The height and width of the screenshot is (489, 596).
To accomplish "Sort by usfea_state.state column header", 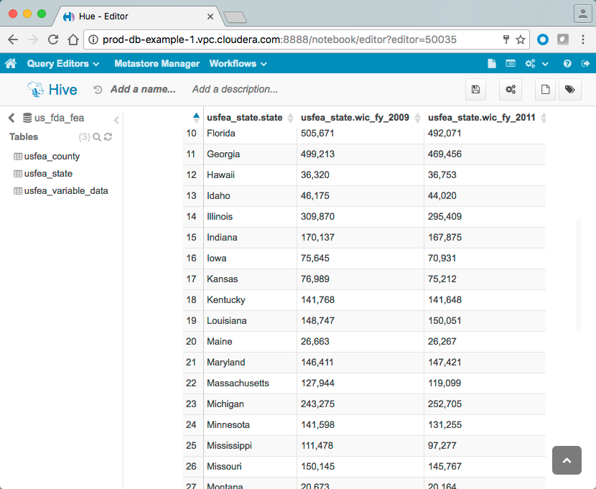I will pos(244,118).
